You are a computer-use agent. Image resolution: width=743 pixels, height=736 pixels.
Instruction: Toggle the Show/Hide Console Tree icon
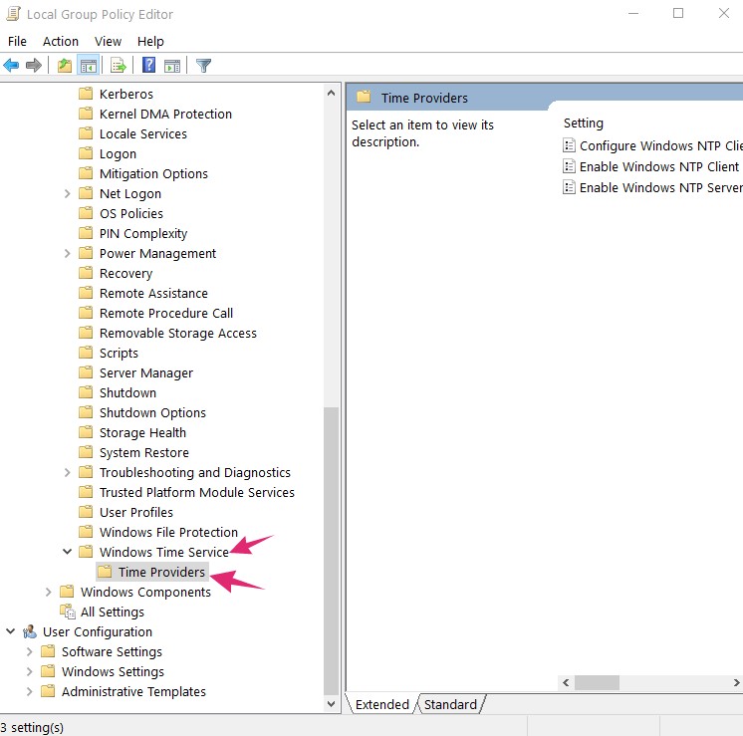(x=88, y=66)
